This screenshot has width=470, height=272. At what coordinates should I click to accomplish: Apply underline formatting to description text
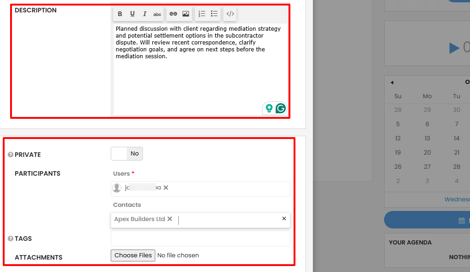pyautogui.click(x=132, y=14)
